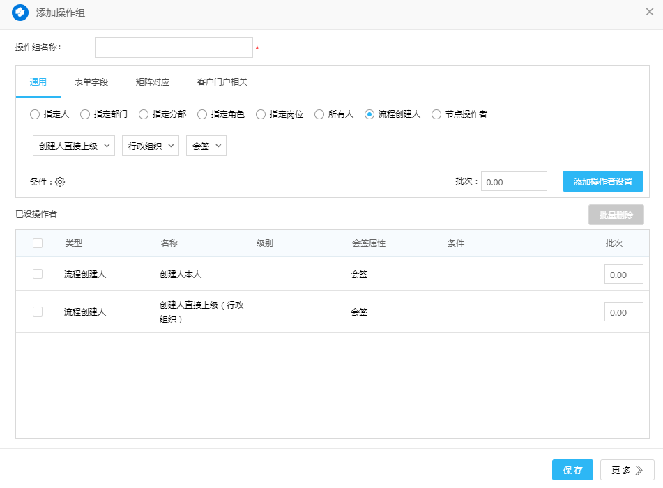
Task: Click the blue app logo icon
Action: 20,13
